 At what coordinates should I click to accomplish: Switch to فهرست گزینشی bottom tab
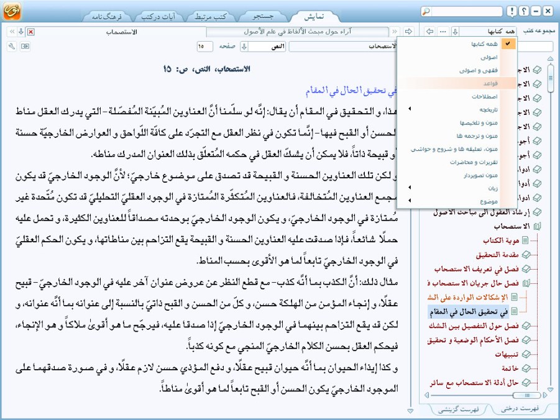pos(458,409)
